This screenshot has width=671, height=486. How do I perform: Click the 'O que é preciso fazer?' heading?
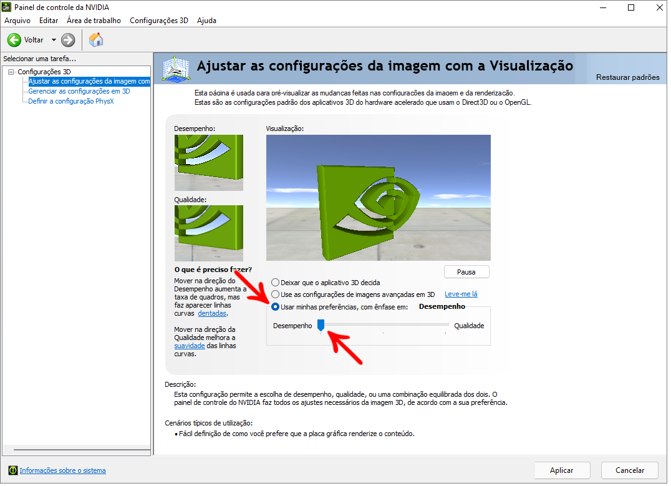coord(213,270)
